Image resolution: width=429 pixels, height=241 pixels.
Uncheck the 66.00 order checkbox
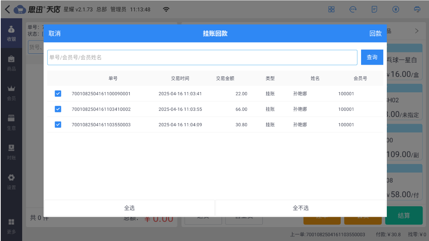pyautogui.click(x=58, y=109)
